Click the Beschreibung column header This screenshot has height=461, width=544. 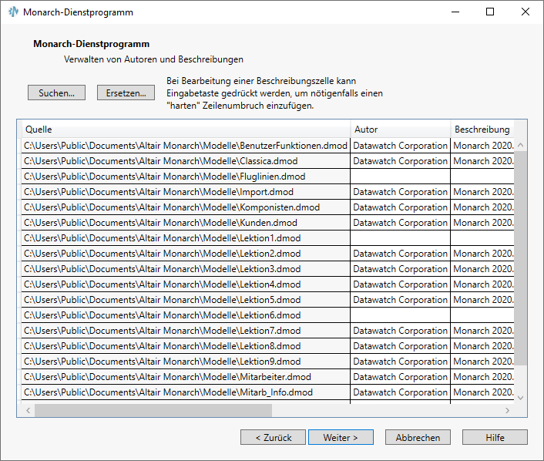[x=482, y=130]
